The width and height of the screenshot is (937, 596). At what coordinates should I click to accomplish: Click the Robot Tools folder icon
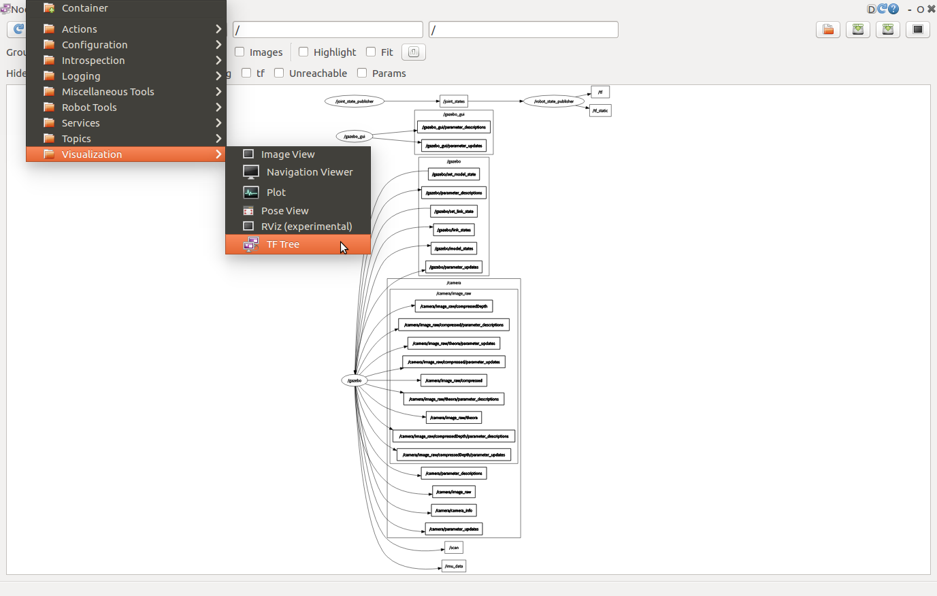pyautogui.click(x=49, y=107)
